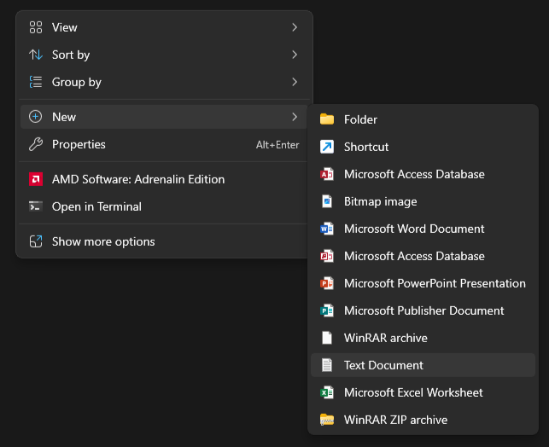Select the Bitmap image label

tap(380, 201)
